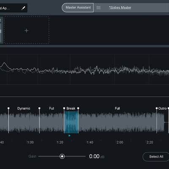Open the preset list icon
This screenshot has width=169, height=169.
click(x=98, y=8)
